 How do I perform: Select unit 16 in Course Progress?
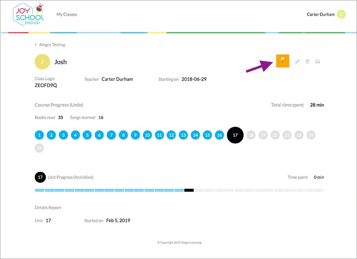click(x=219, y=135)
